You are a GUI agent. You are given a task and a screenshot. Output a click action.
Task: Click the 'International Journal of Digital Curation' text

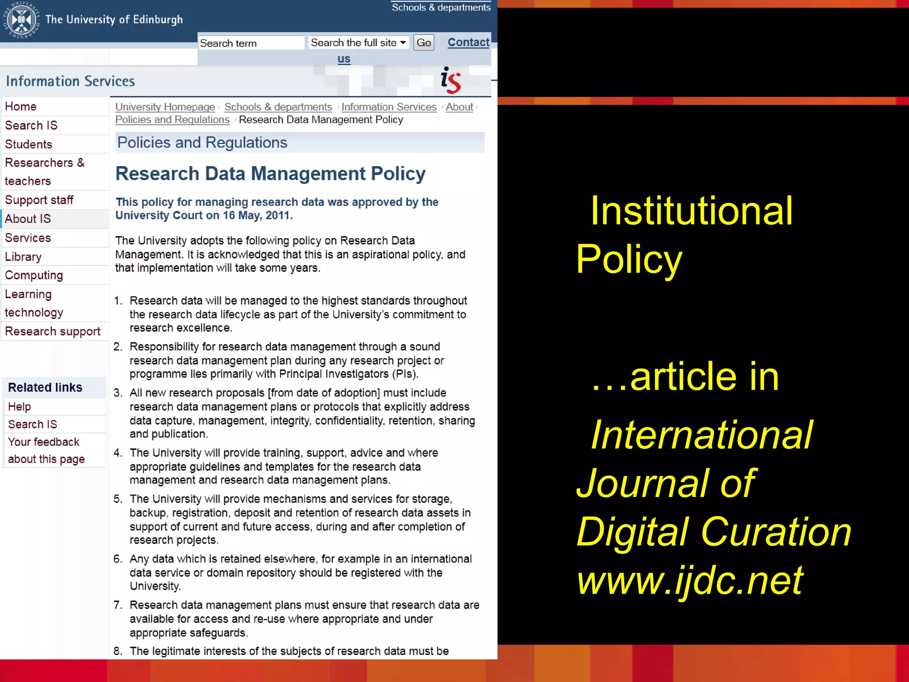tap(714, 483)
